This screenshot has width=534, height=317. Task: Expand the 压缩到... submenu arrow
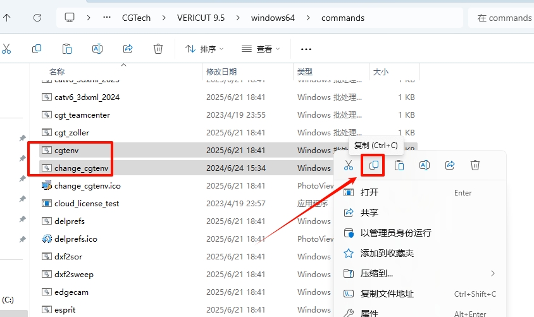pyautogui.click(x=493, y=273)
